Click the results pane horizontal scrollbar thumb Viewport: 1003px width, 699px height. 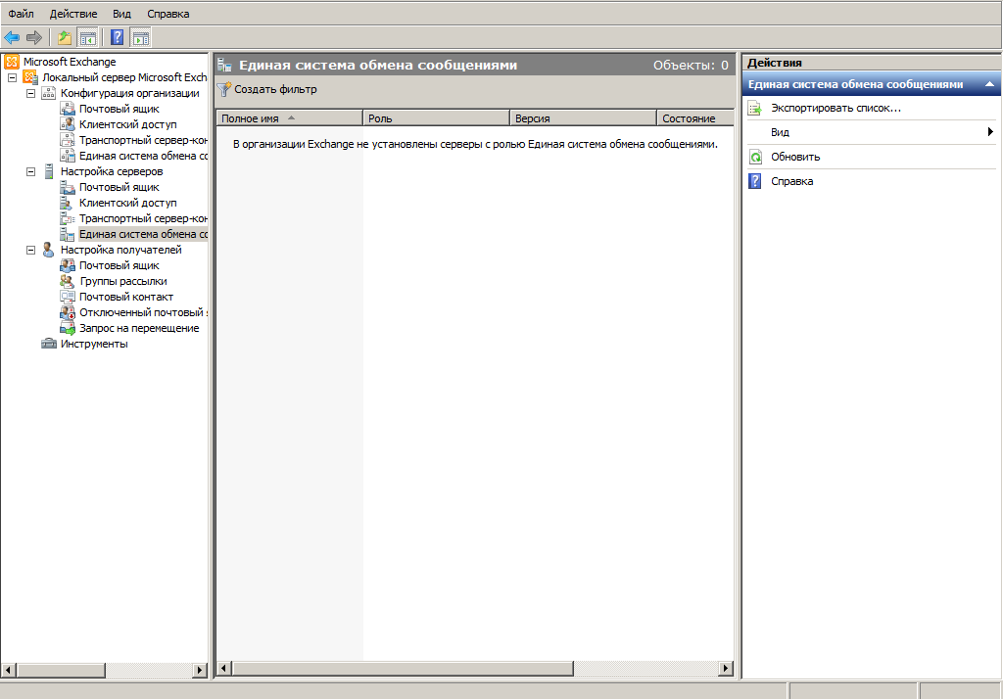pos(403,669)
